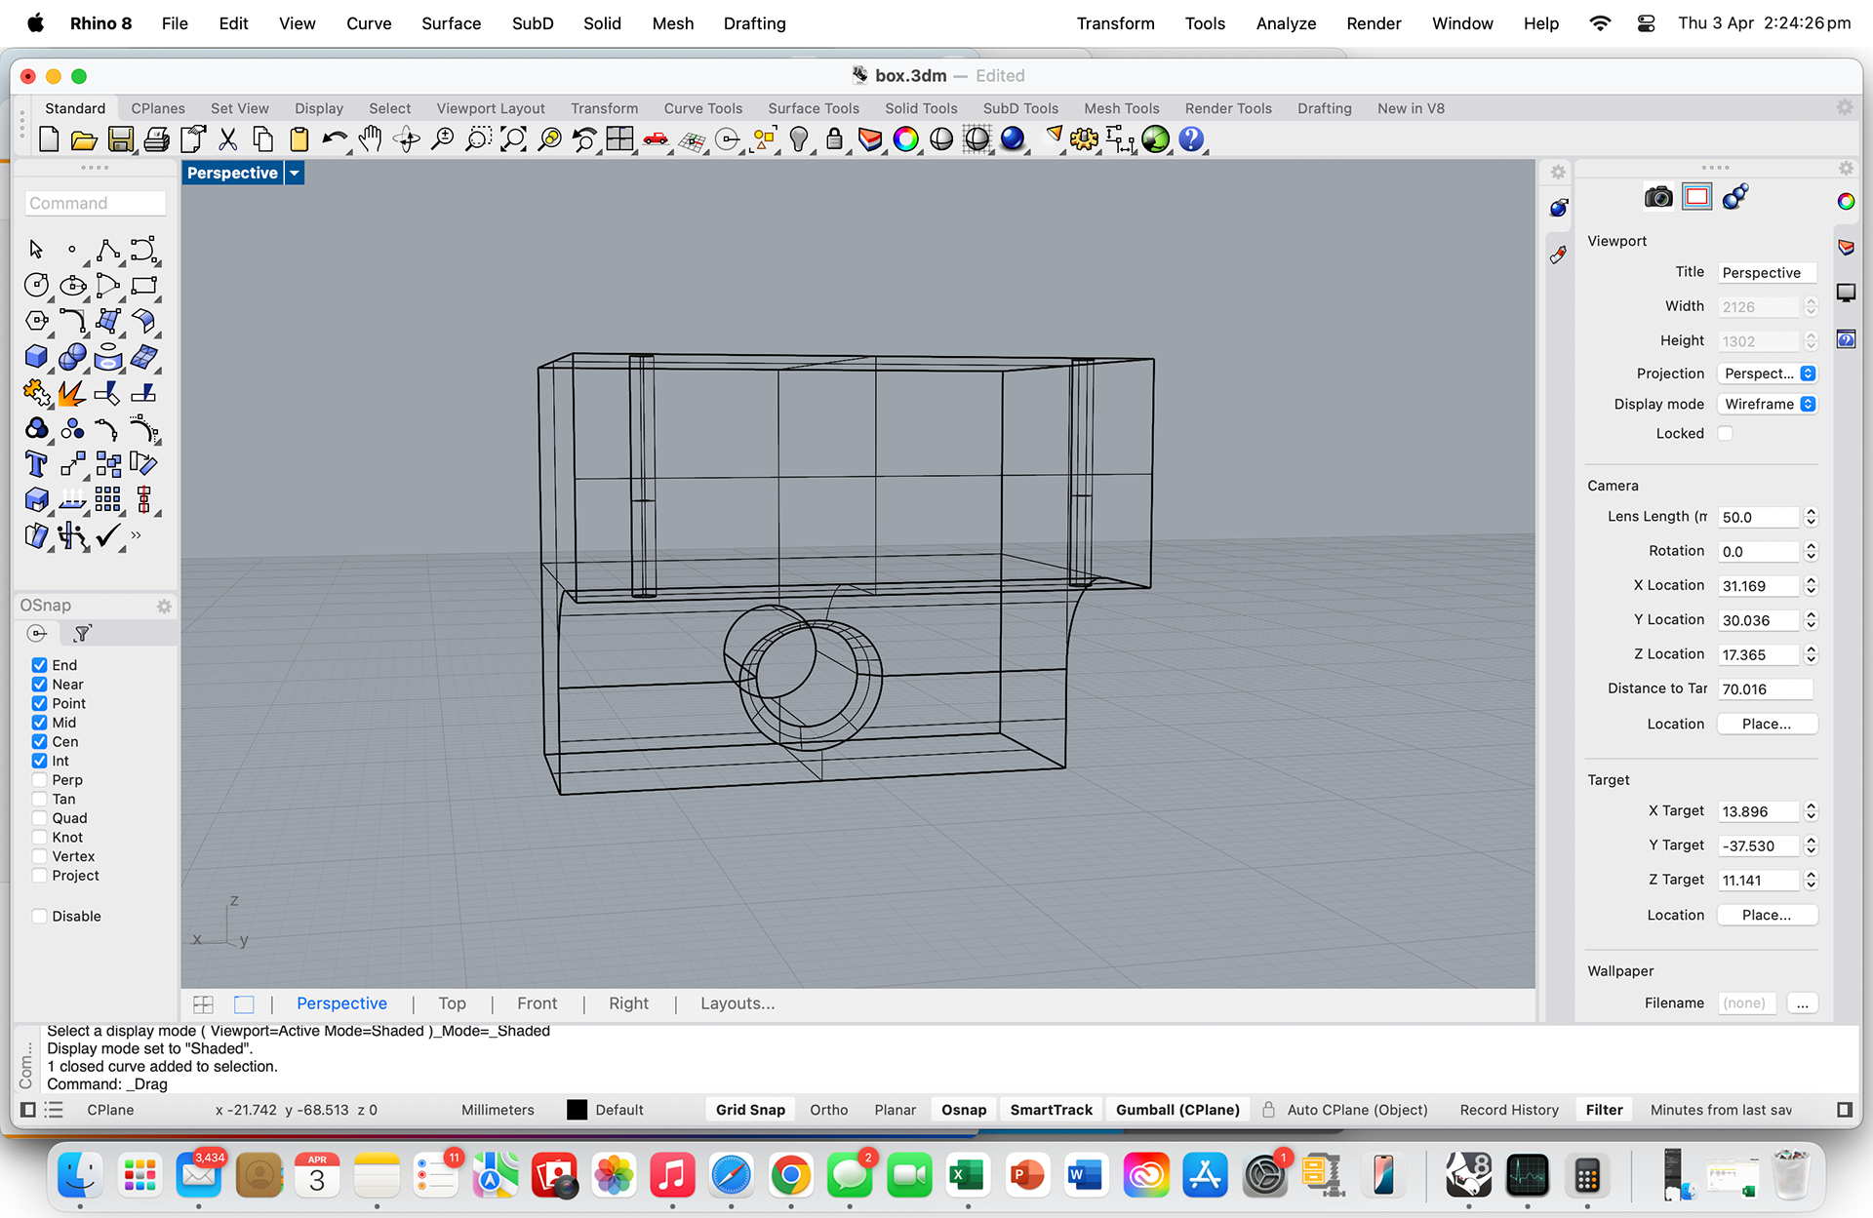Open the Display mode Wireframe dropdown

pos(1767,404)
